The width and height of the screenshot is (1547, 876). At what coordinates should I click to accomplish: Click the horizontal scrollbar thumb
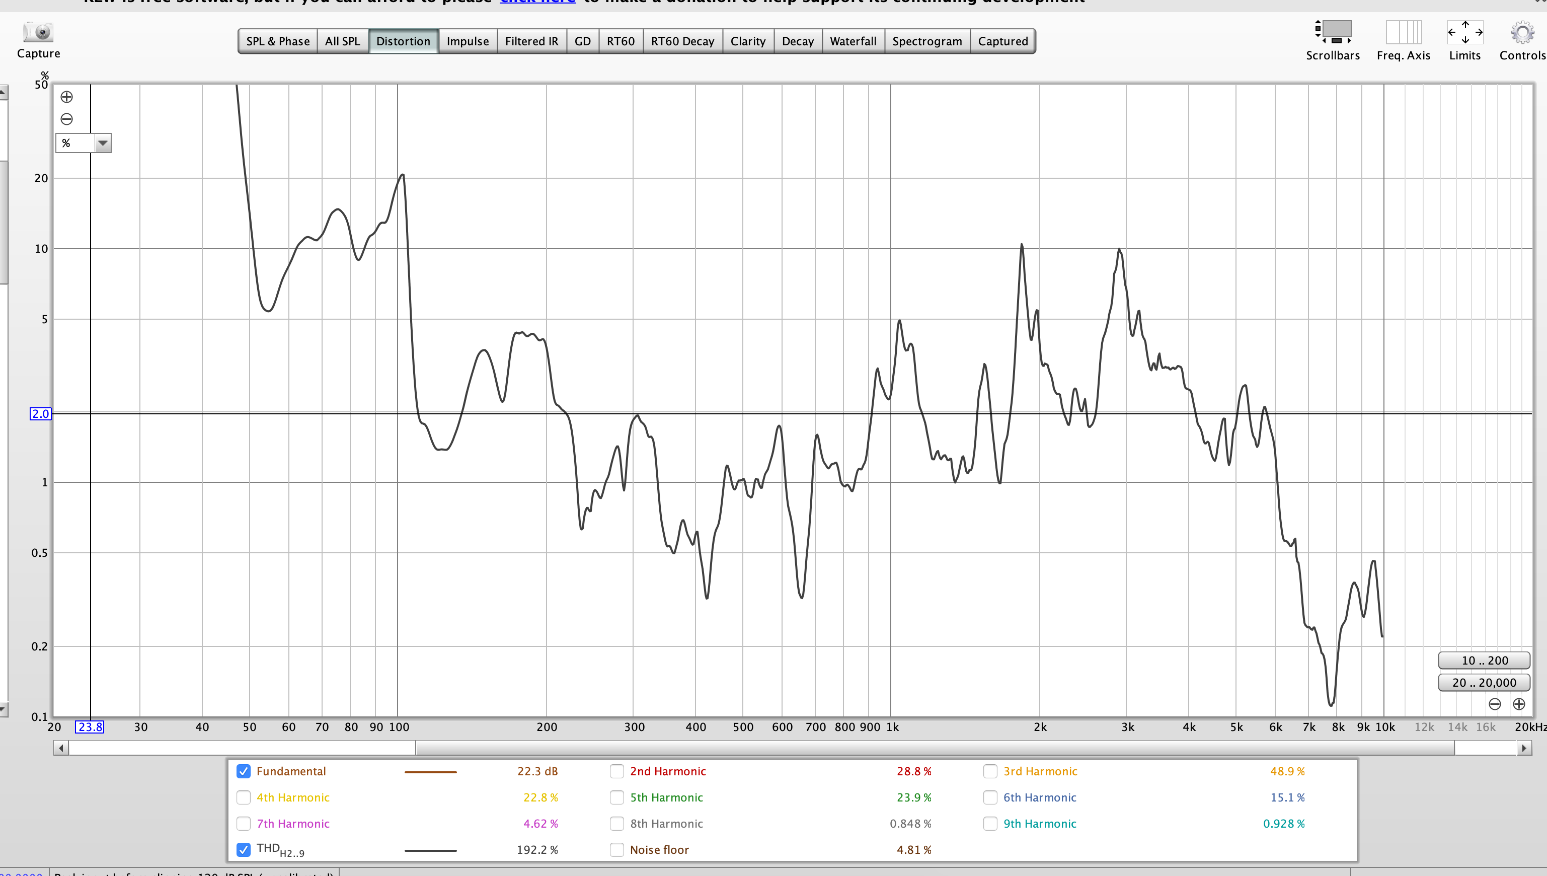coord(935,748)
